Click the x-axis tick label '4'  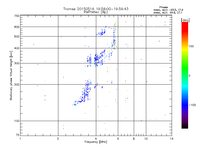pos(96,139)
